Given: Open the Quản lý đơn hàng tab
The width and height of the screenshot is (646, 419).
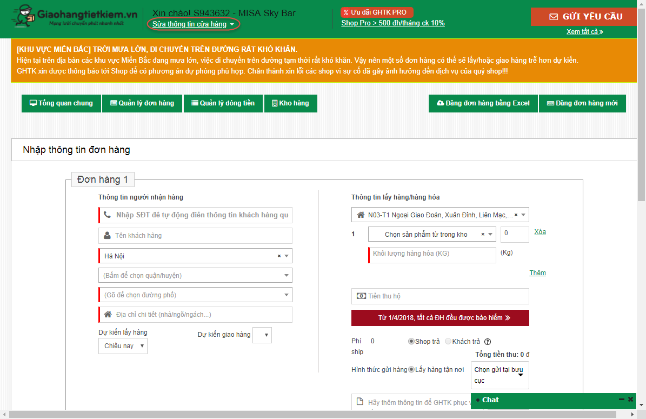Looking at the screenshot, I should 142,103.
